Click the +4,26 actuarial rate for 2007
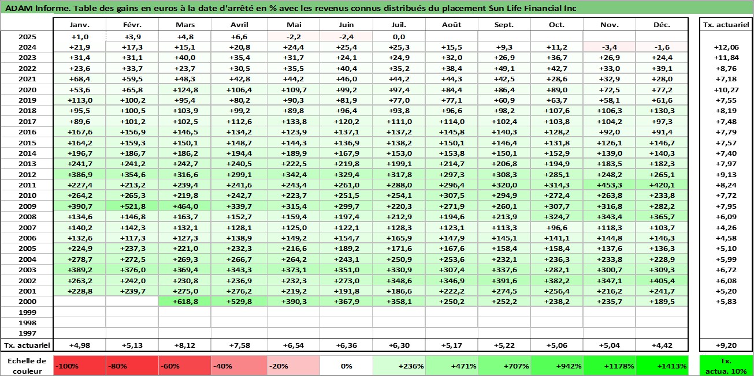This screenshot has height=376, width=754. [x=726, y=227]
